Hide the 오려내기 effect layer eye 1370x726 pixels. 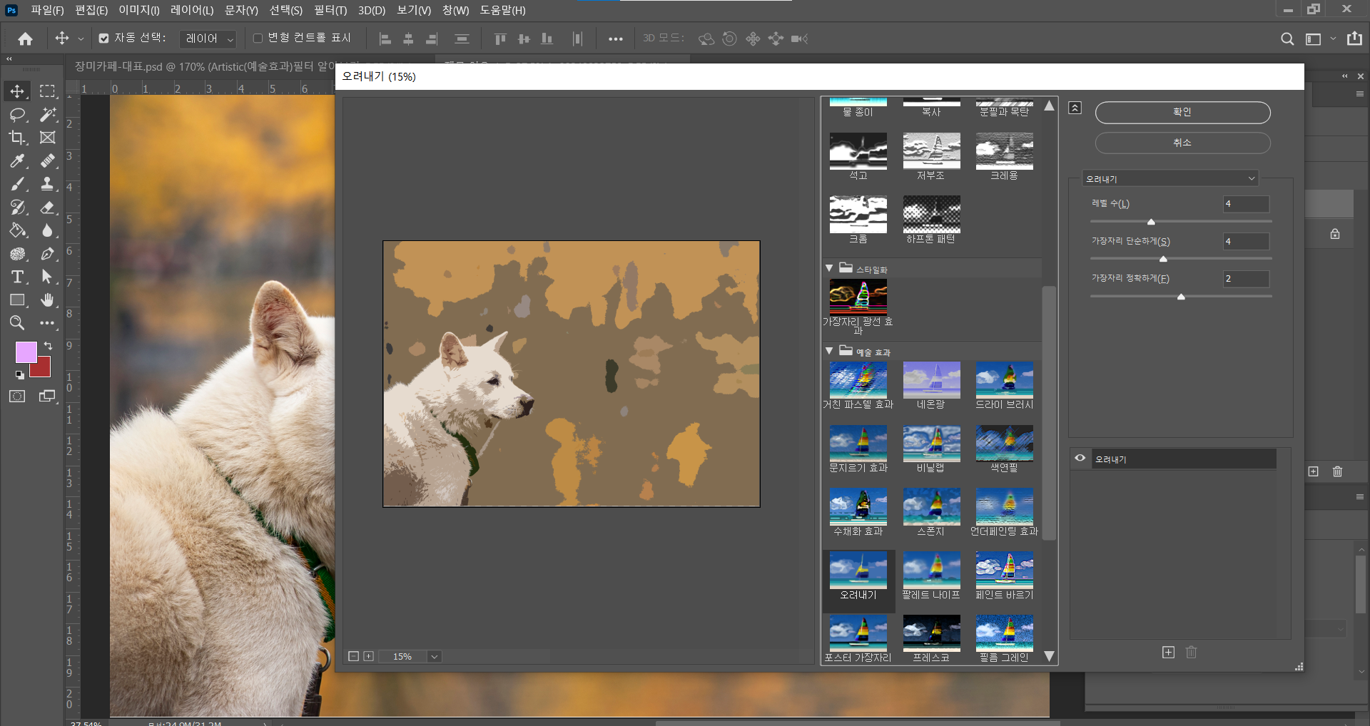coord(1080,459)
